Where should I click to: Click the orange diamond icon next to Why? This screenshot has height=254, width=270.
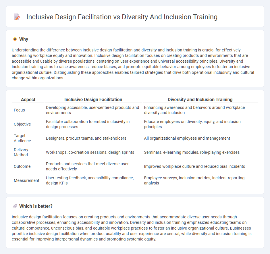point(15,39)
